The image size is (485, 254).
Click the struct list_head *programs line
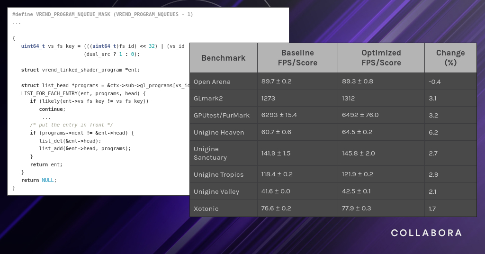105,85
